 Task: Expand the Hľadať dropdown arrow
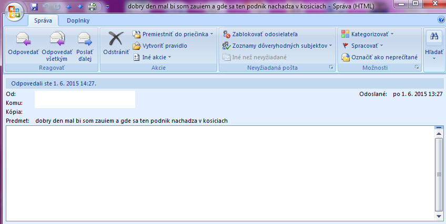pos(434,59)
